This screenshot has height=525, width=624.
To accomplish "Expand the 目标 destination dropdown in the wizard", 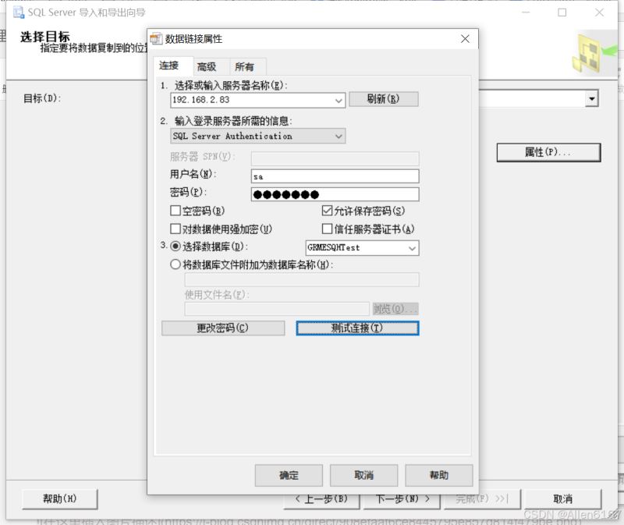I will point(592,99).
